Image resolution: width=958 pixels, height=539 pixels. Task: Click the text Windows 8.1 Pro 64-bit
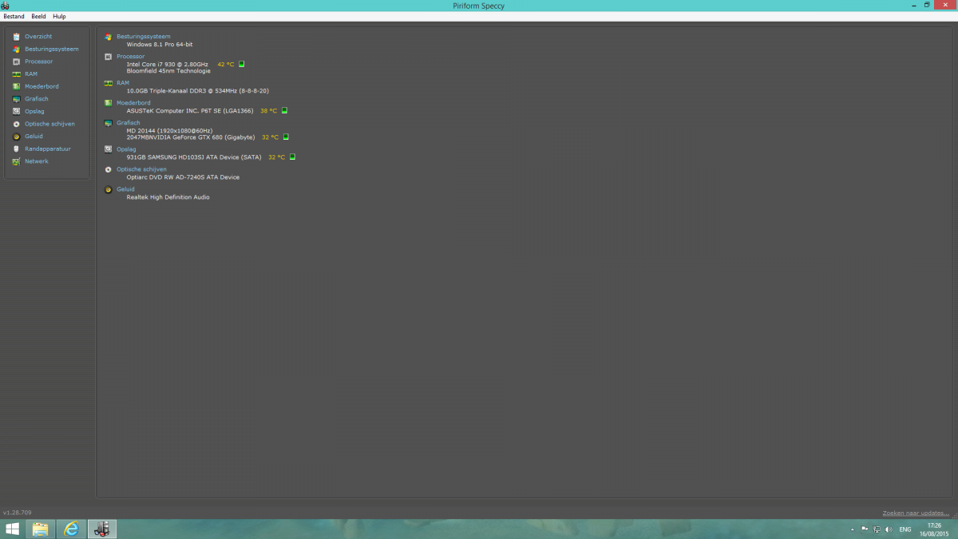(160, 45)
